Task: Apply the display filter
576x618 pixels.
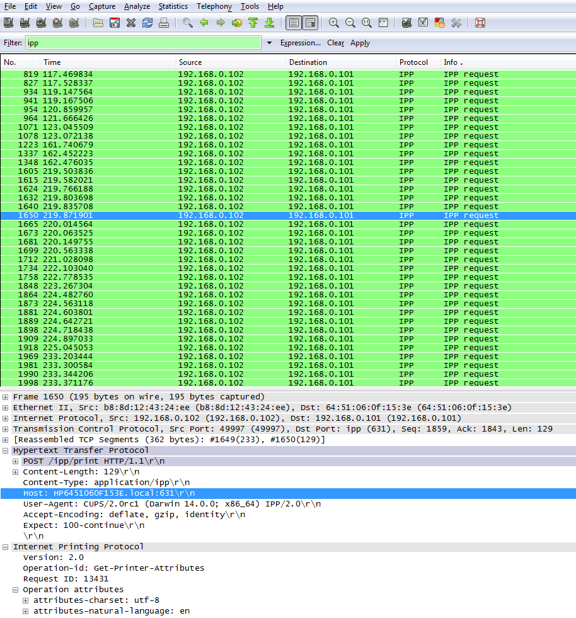Action: (x=360, y=43)
